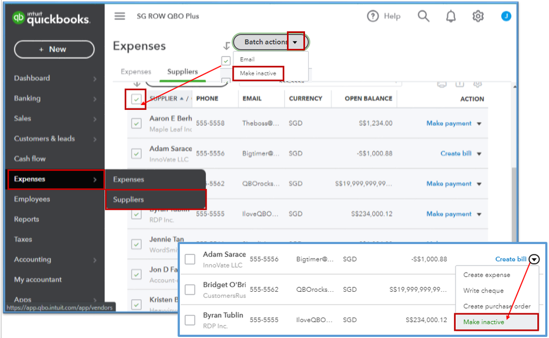This screenshot has height=338, width=549.
Task: Open the settings gear icon
Action: click(478, 16)
